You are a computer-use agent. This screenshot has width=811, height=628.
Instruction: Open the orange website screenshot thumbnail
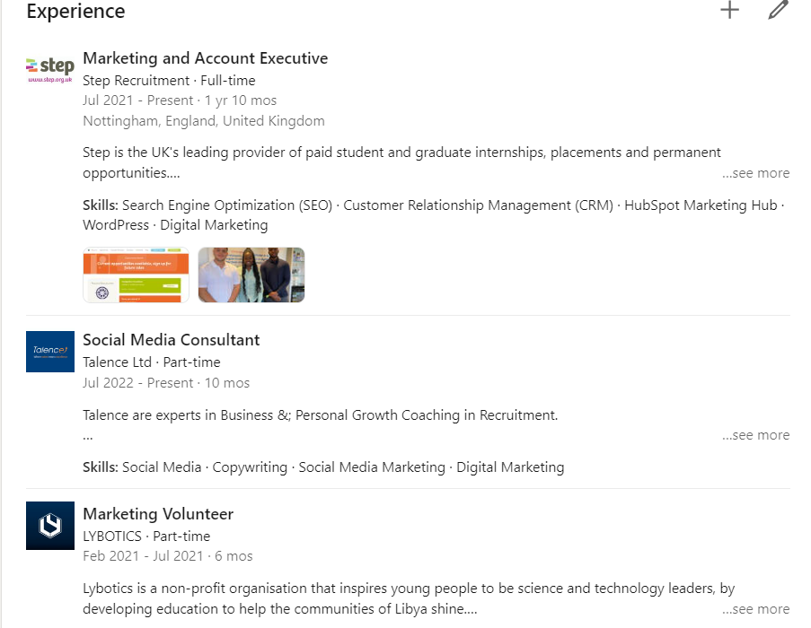[136, 275]
